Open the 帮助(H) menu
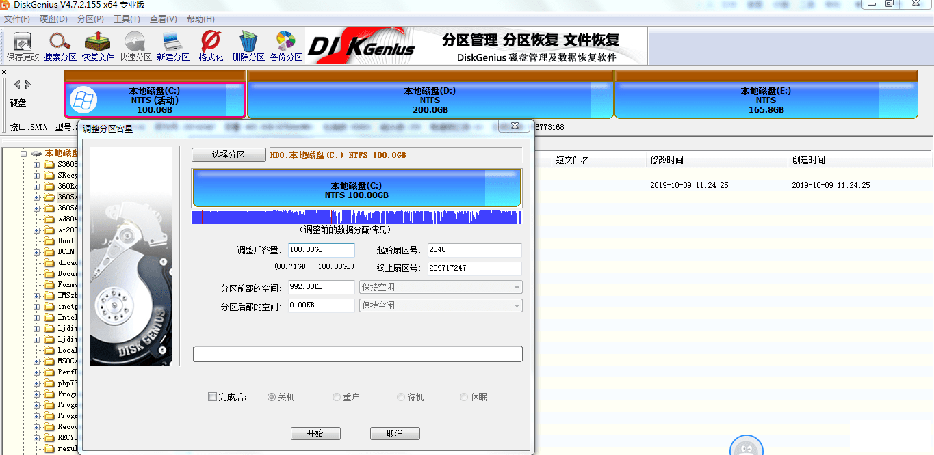The width and height of the screenshot is (934, 455). pos(200,19)
